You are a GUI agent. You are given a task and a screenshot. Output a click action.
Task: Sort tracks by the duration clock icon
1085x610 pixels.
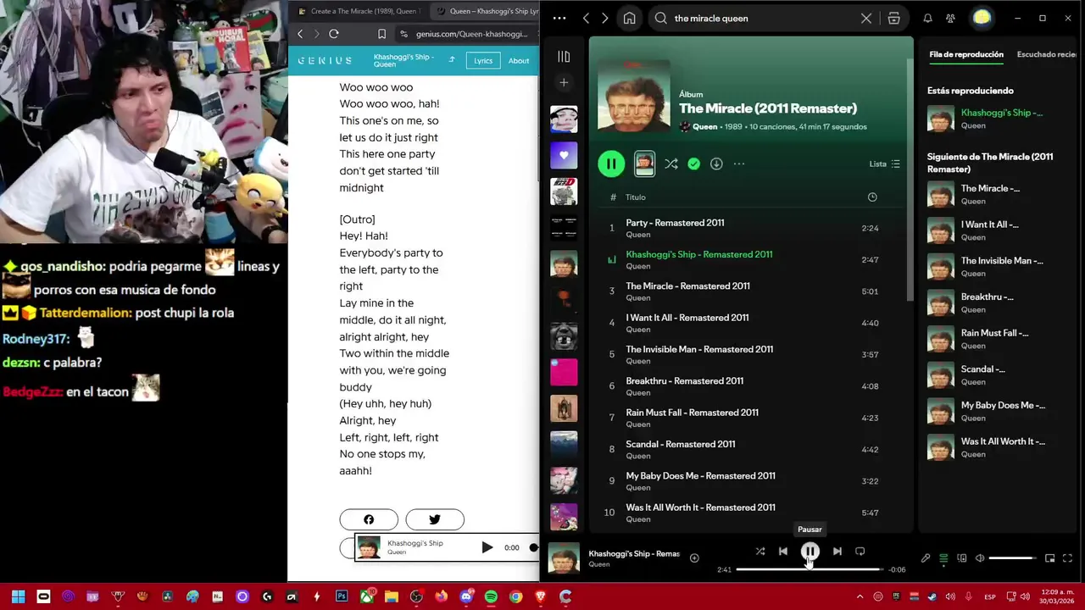[x=872, y=197]
